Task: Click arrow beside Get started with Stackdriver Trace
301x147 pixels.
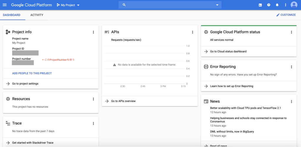Action: [x=8, y=143]
